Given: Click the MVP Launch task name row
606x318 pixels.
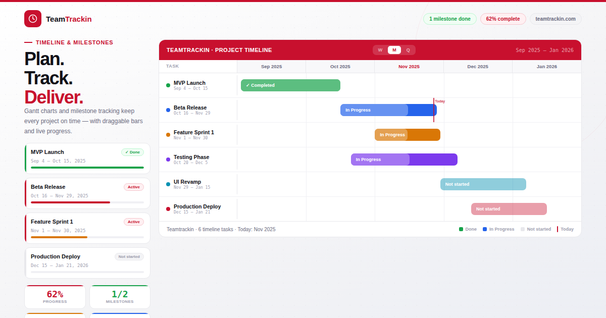Looking at the screenshot, I should point(198,85).
